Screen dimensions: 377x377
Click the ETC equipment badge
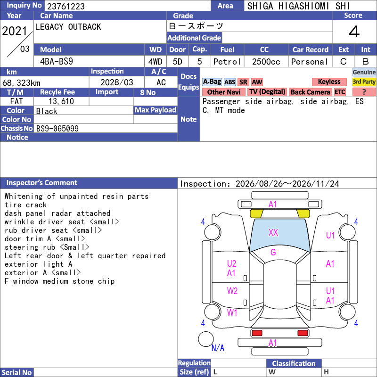340,92
